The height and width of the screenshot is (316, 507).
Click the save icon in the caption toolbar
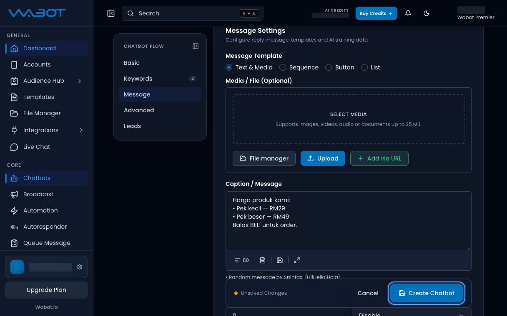tap(280, 260)
